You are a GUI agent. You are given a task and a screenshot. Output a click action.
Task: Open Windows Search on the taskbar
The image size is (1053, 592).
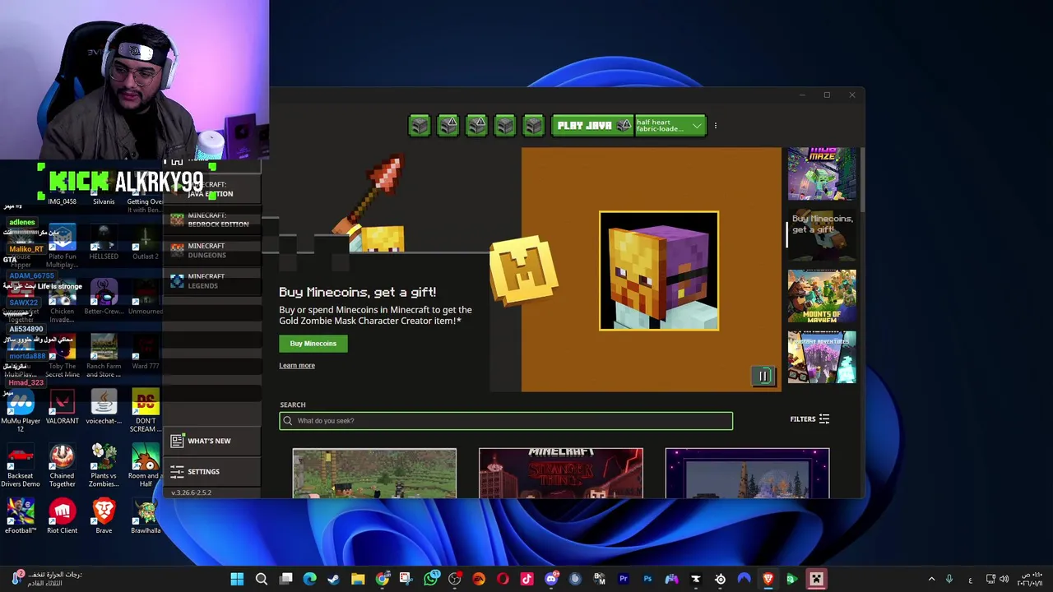click(x=262, y=579)
